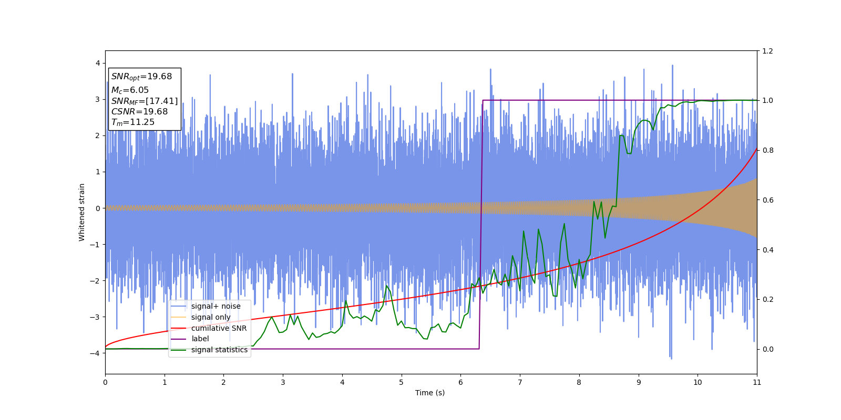Click the 'signal only' legend label
The height and width of the screenshot is (420, 841).
211,317
